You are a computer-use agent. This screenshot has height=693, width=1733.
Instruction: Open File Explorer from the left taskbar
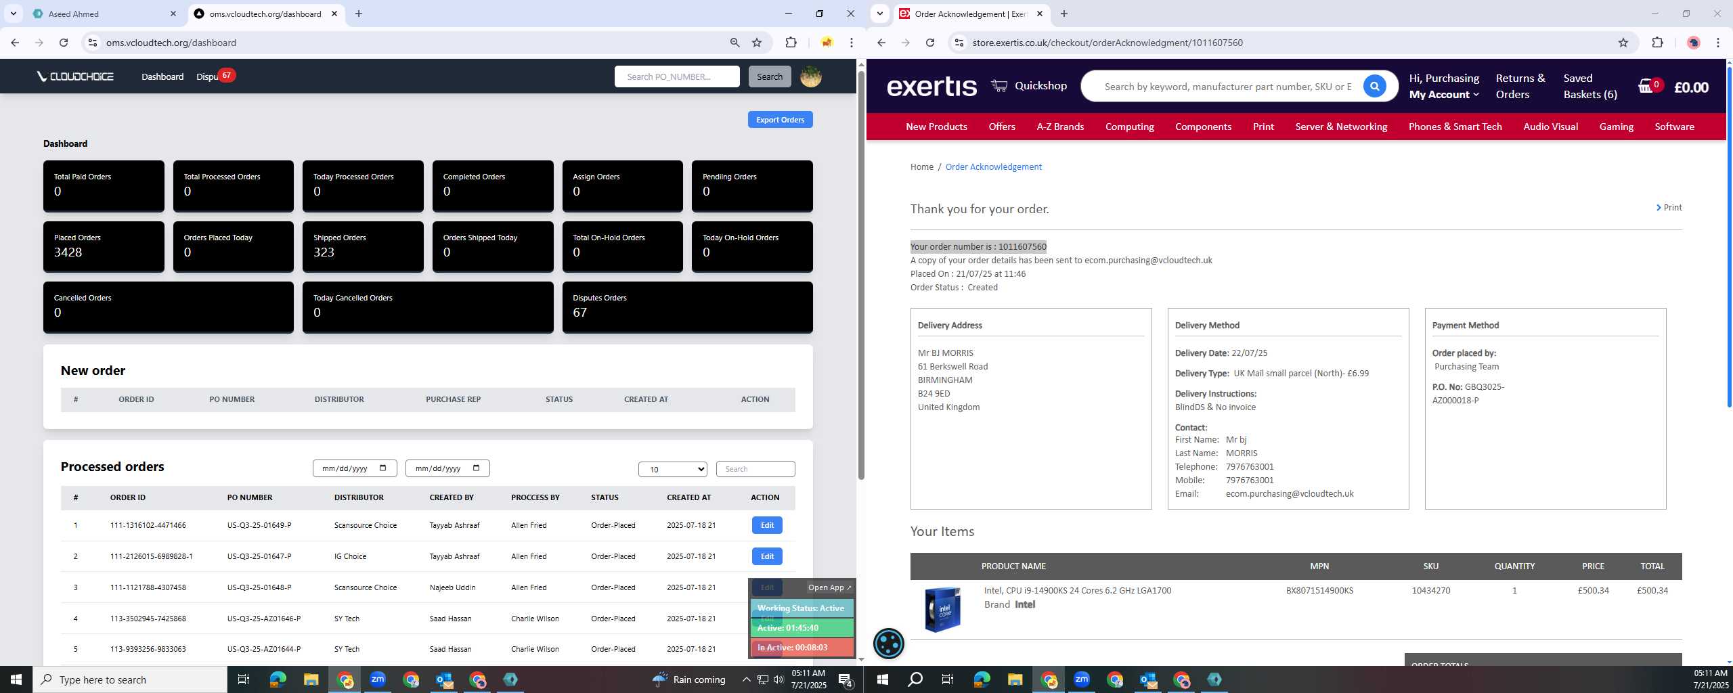pyautogui.click(x=311, y=679)
